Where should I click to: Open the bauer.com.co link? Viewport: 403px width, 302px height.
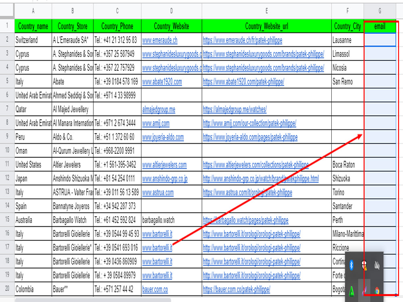[155, 289]
